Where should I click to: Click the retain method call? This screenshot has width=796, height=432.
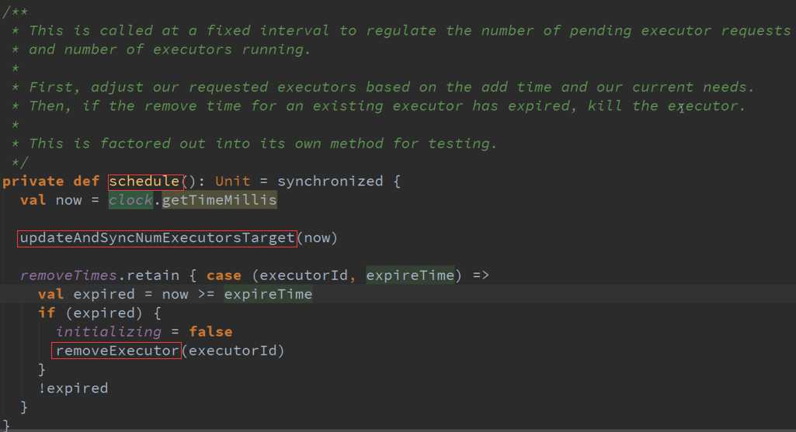(x=153, y=275)
